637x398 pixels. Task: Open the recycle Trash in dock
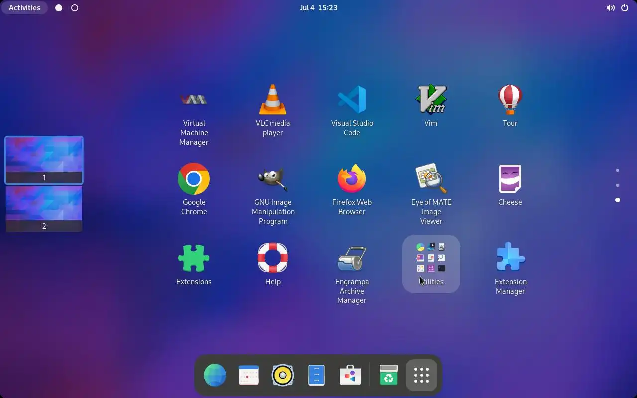(389, 375)
